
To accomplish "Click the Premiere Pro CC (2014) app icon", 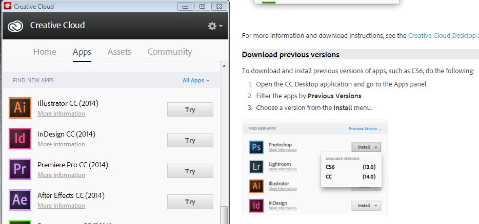I will (20, 169).
